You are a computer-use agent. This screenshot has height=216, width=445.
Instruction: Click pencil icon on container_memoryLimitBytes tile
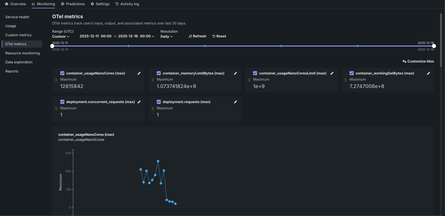pyautogui.click(x=235, y=73)
